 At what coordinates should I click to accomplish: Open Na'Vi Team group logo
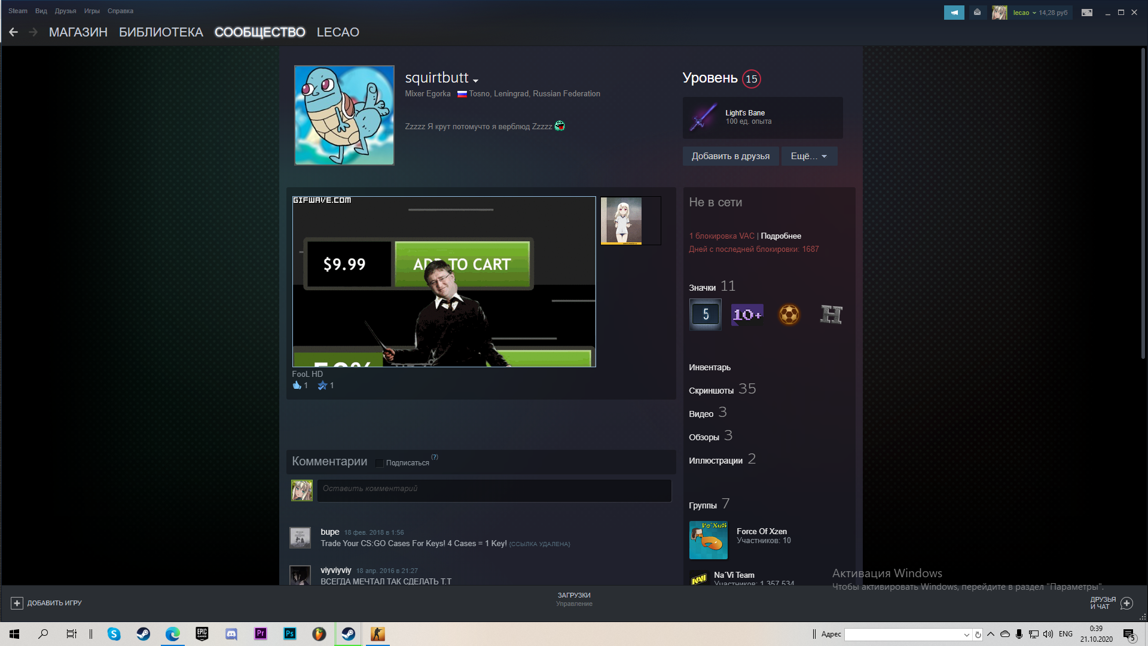pyautogui.click(x=699, y=579)
